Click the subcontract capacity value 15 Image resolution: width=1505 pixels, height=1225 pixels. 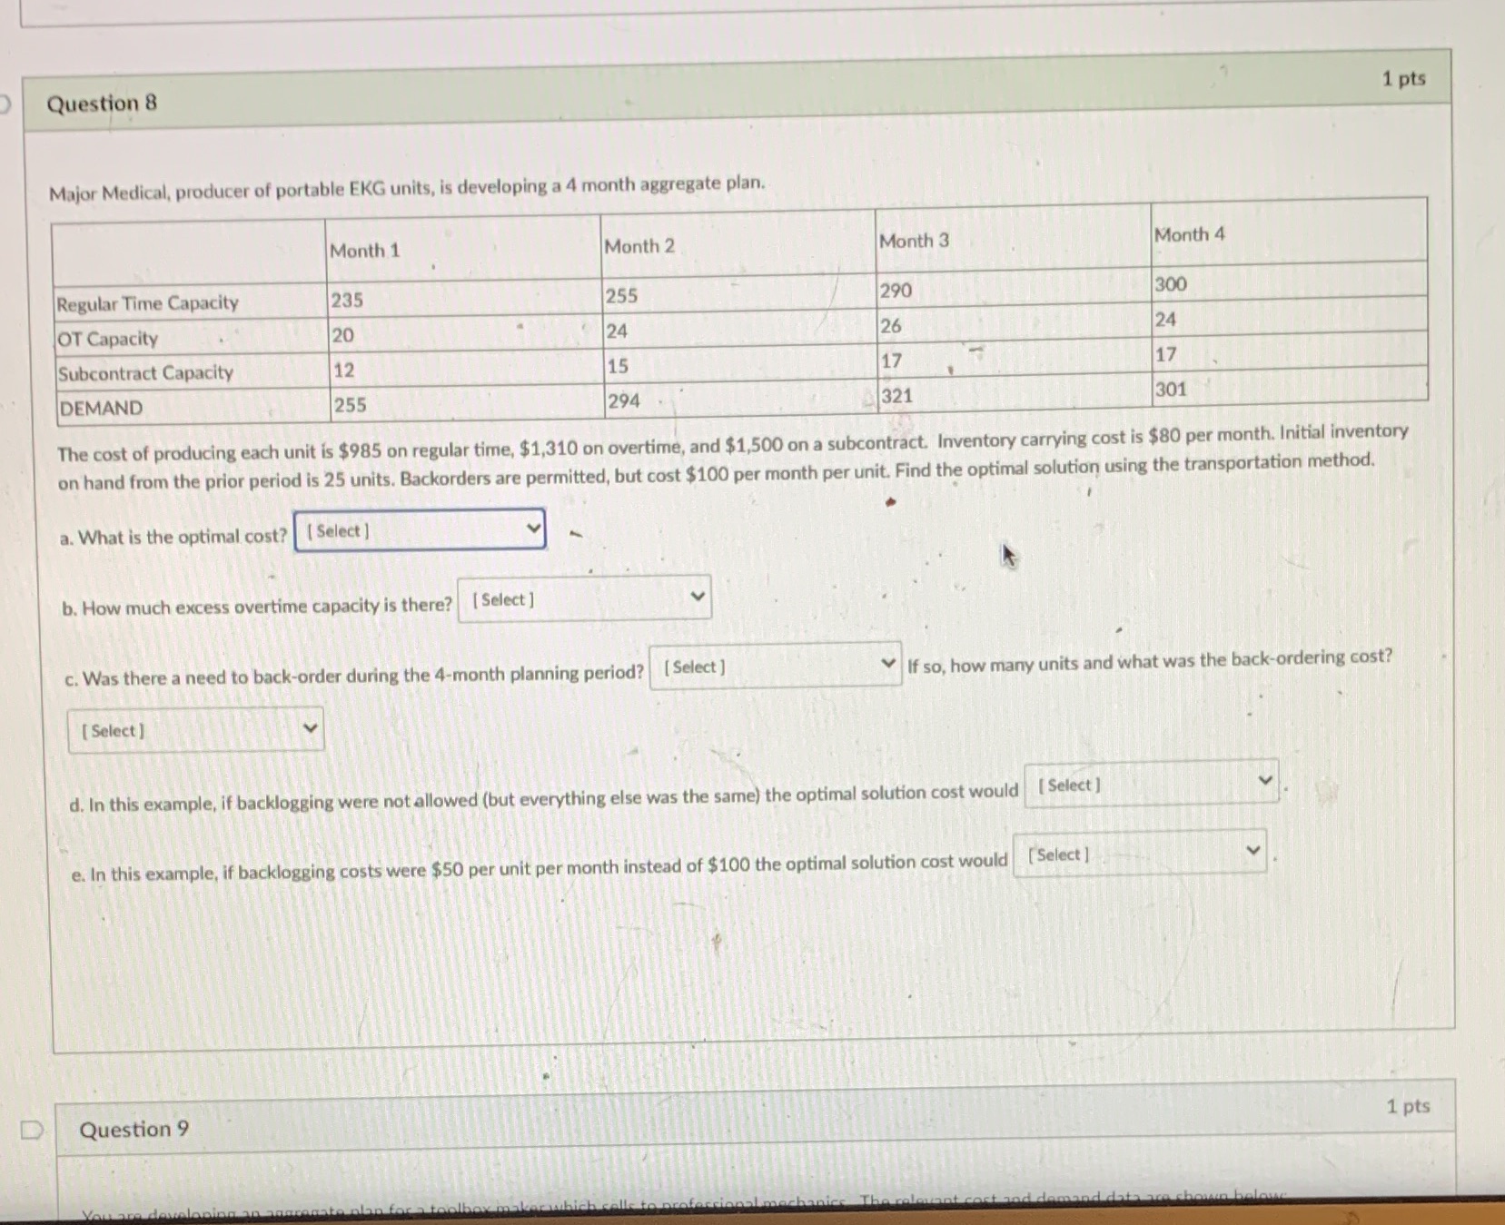(618, 366)
